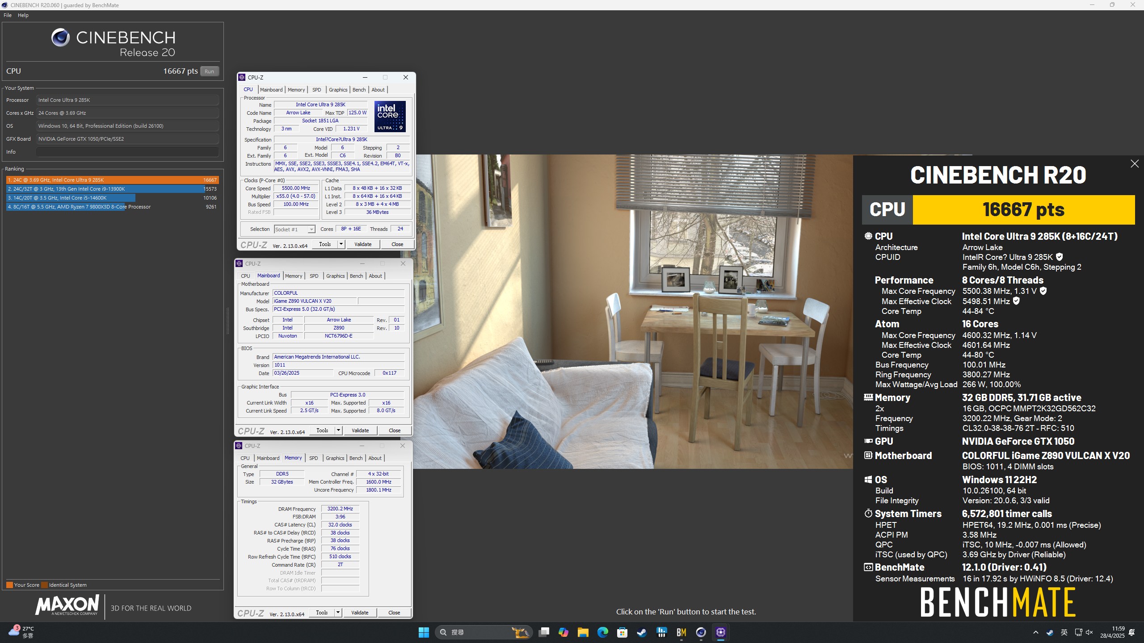Open Graphics tab in middle CPU-Z window
Screen dimensions: 1144x643
pyautogui.click(x=335, y=276)
